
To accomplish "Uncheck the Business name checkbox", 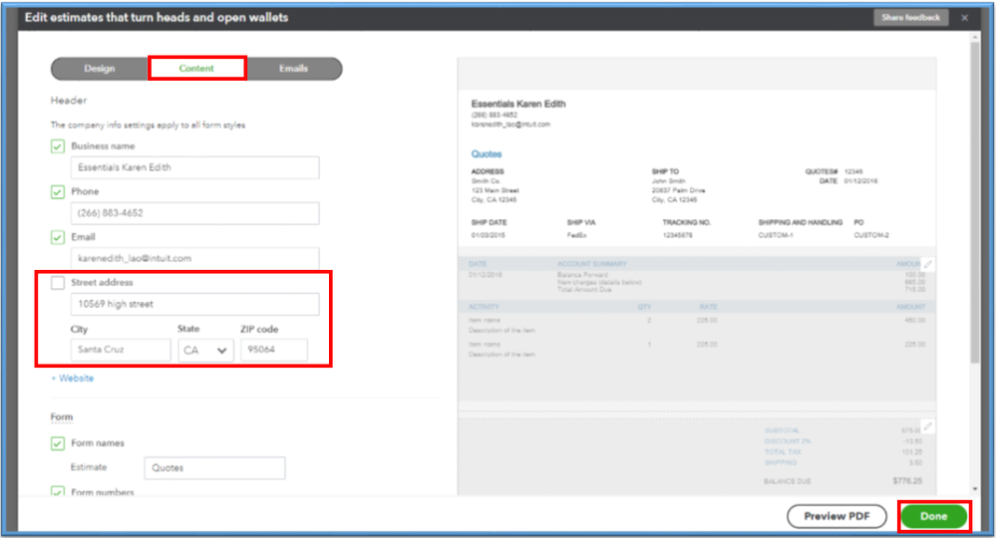I will coord(58,146).
